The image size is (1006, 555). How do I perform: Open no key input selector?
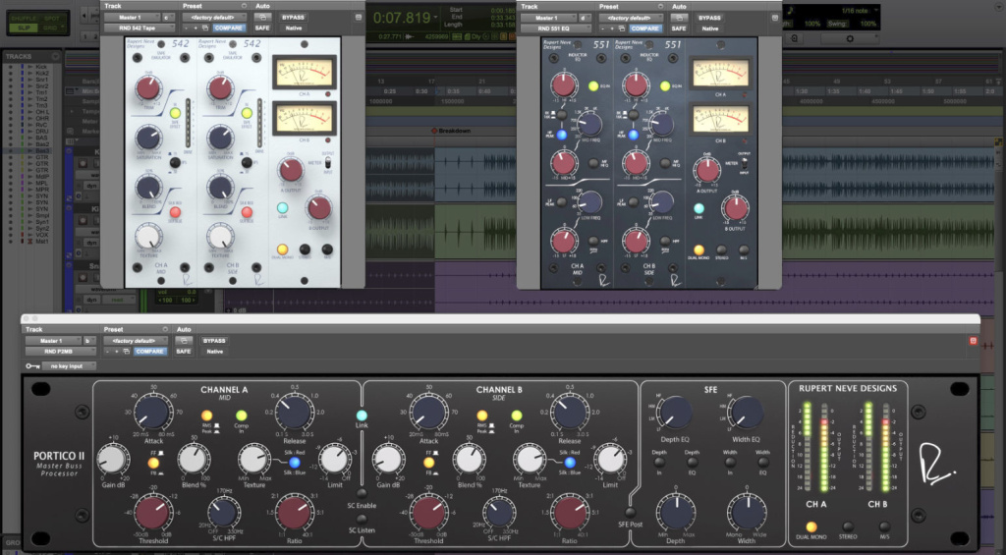[69, 365]
